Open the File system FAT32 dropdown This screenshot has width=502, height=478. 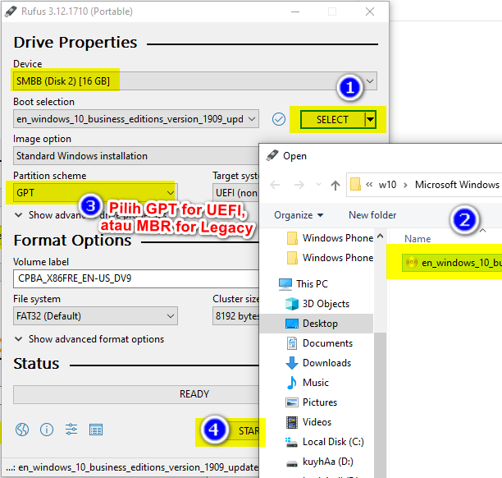[x=95, y=316]
